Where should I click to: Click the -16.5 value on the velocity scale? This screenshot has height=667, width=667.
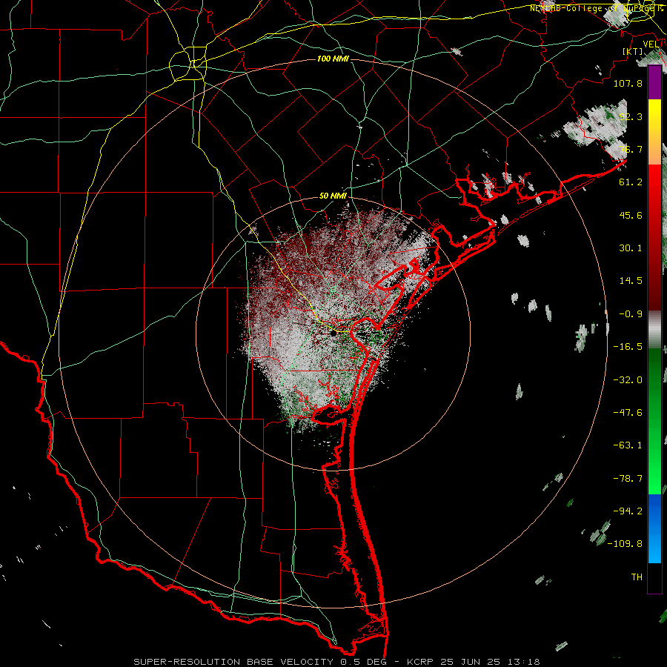click(x=628, y=347)
